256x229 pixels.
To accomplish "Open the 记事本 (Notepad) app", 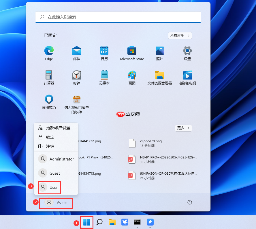I will pos(104,77).
